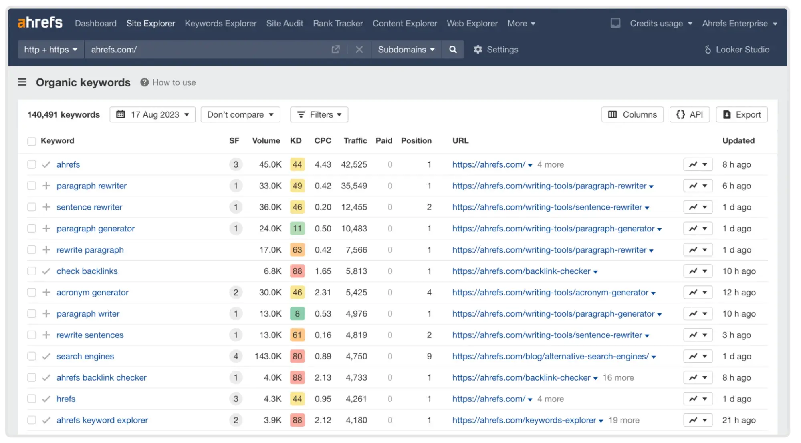Open position history chart for ahrefs row

pyautogui.click(x=698, y=164)
